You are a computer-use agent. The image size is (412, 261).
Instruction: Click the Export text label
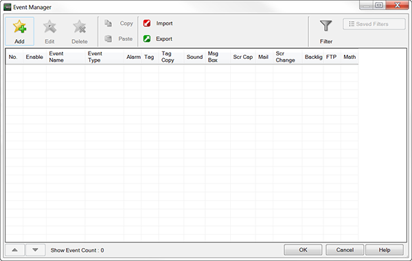tap(164, 39)
